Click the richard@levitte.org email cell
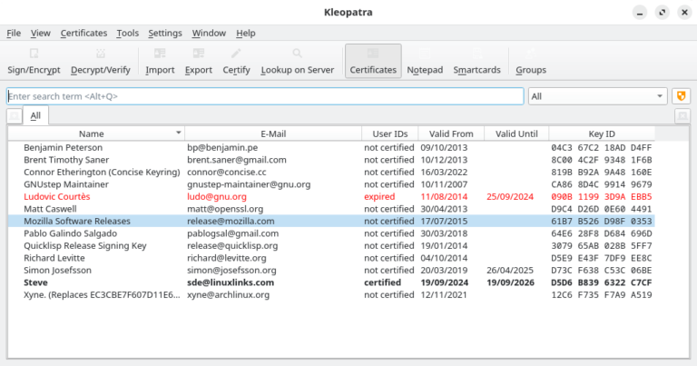 point(227,258)
